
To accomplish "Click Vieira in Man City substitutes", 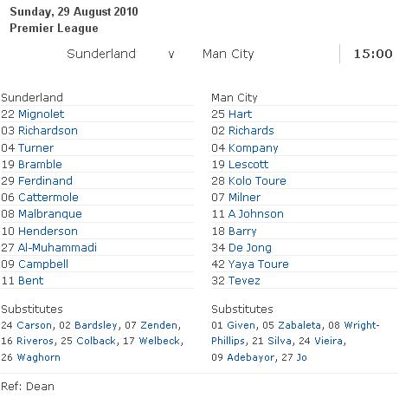I will click(x=328, y=341).
